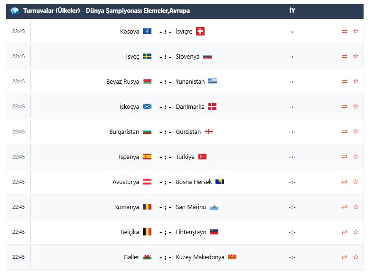Image resolution: width=374 pixels, height=272 pixels.
Task: Toggle the favorite star for Romanya - San Marino
Action: tap(355, 207)
